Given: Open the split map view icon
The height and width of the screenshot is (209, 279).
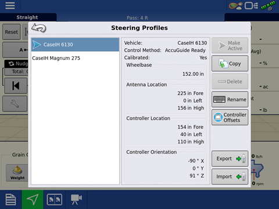Looking at the screenshot, I should tap(55, 199).
